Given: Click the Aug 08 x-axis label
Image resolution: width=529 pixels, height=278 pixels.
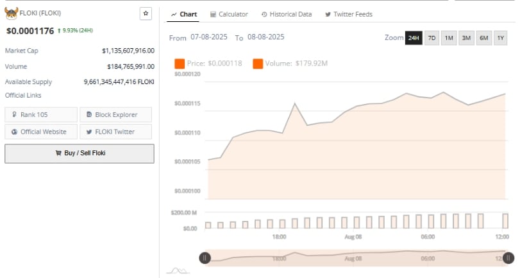Looking at the screenshot, I should [x=353, y=237].
